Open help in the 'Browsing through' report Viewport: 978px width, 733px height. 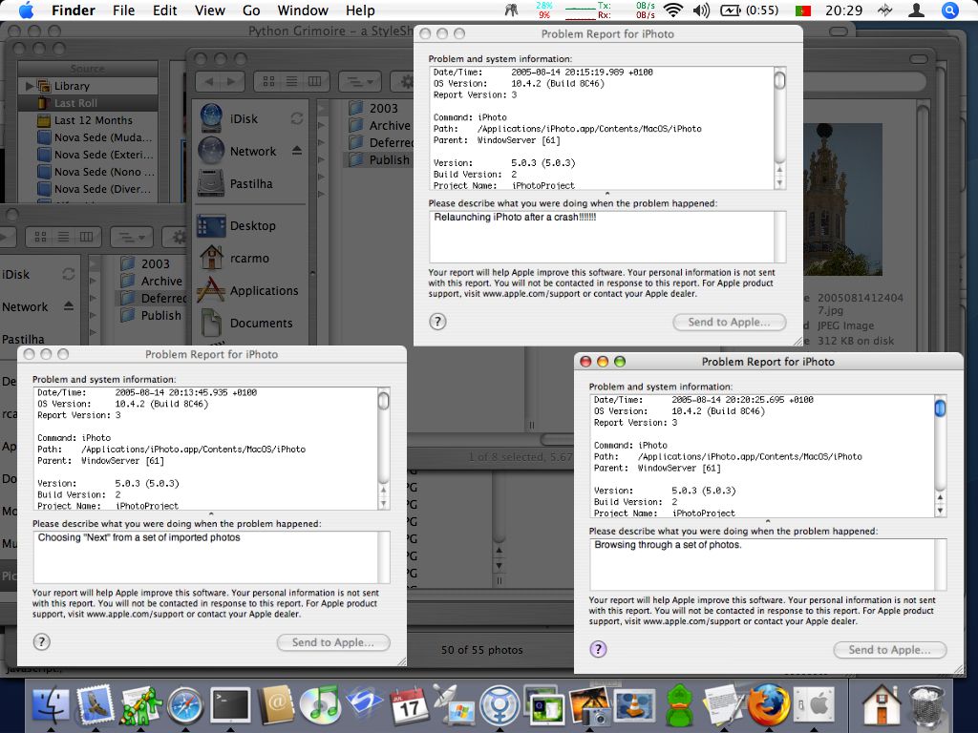(x=598, y=649)
